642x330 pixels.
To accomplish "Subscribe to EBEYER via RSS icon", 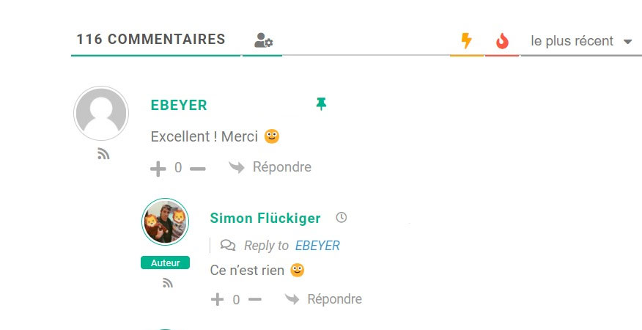I will click(103, 154).
